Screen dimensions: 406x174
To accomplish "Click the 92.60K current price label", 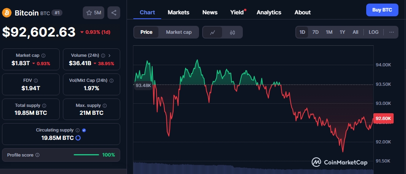I will click(x=383, y=118).
